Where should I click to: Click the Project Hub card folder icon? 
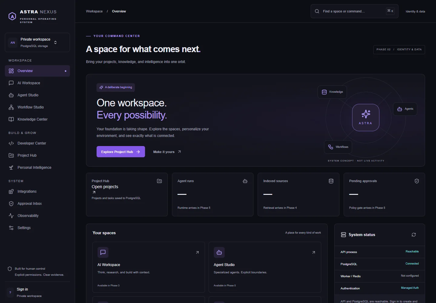coord(159,181)
